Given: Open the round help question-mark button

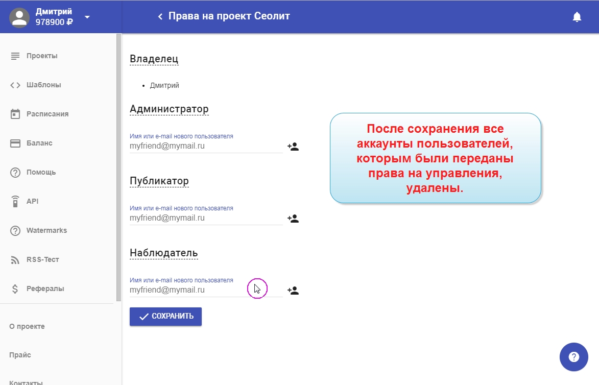Looking at the screenshot, I should (x=573, y=357).
